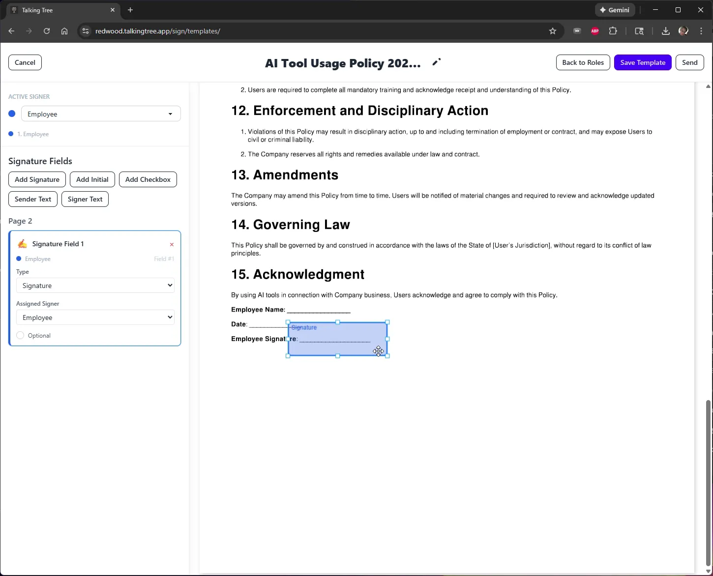Click Add Initial
The height and width of the screenshot is (576, 713).
(x=92, y=179)
